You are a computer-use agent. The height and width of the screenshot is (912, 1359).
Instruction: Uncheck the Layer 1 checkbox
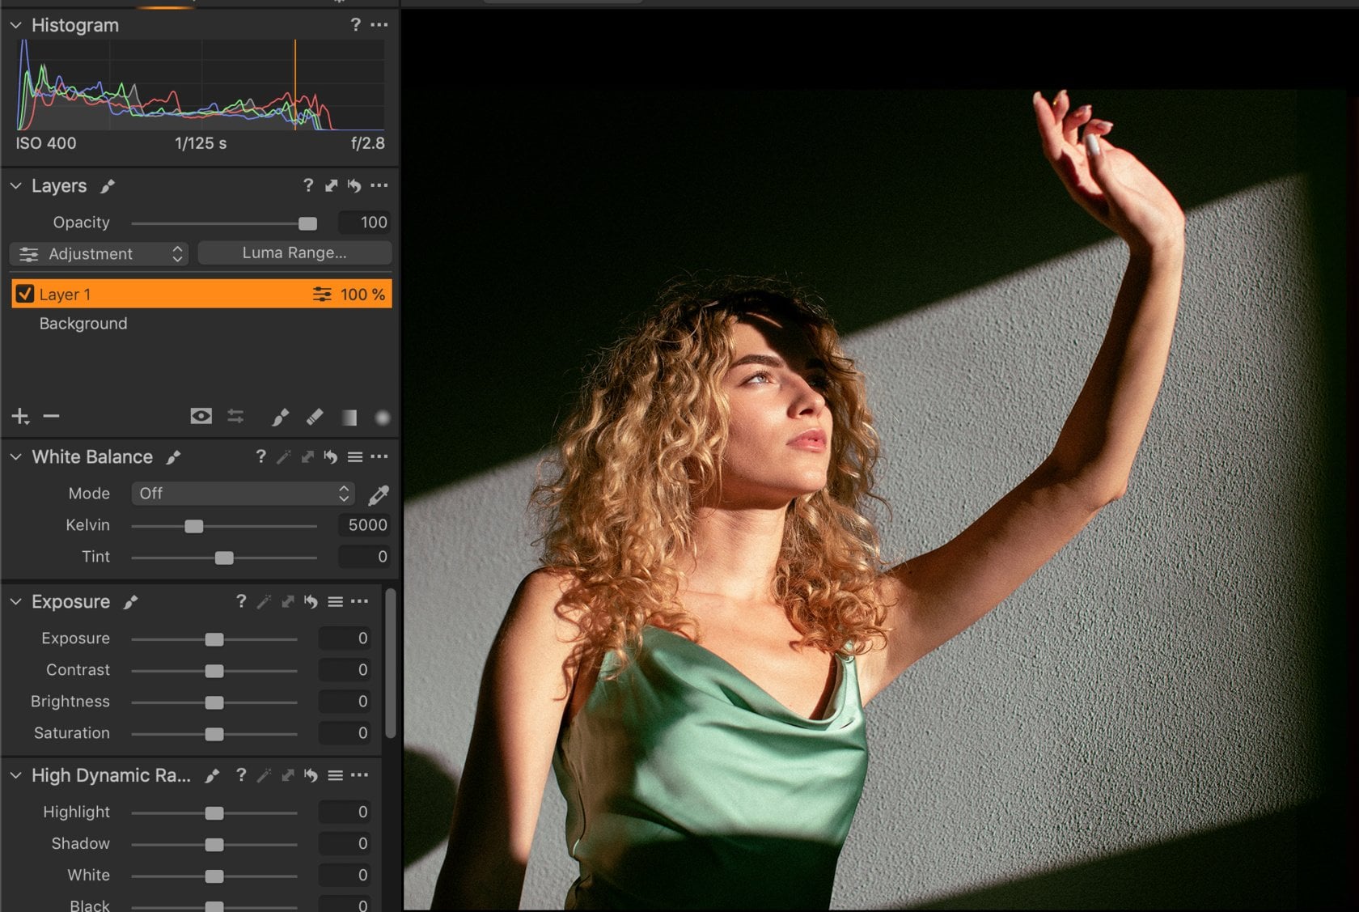click(24, 294)
